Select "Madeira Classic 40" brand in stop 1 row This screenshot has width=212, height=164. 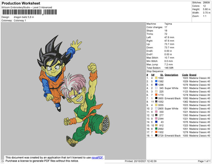[200, 78]
